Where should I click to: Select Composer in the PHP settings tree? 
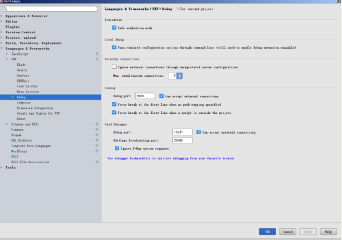24,103
